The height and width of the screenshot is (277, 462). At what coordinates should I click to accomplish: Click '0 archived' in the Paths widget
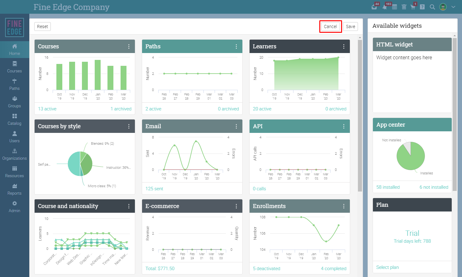tap(228, 109)
